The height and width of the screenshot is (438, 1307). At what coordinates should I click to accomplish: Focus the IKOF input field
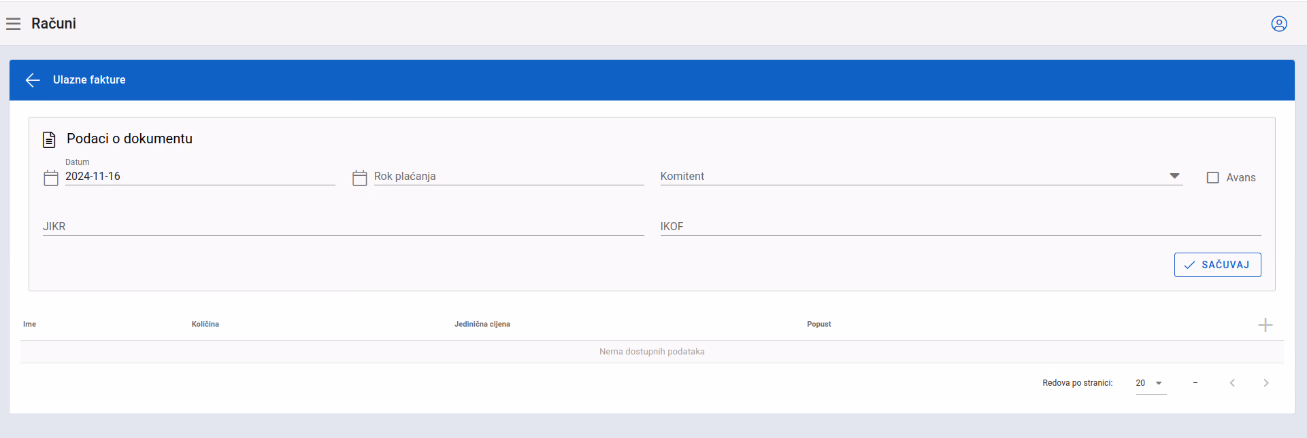coord(960,226)
